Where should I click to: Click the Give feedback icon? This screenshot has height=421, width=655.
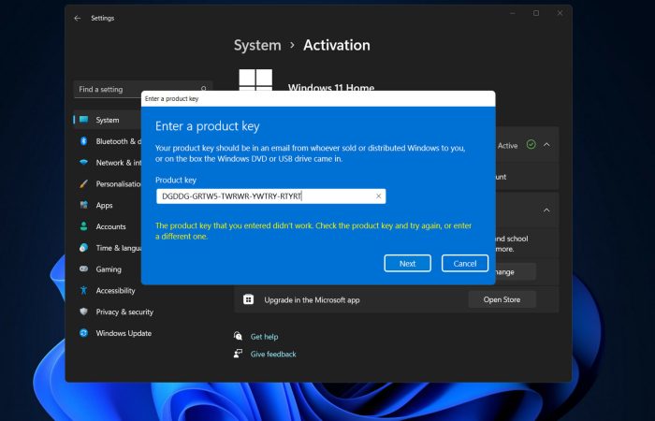(238, 354)
